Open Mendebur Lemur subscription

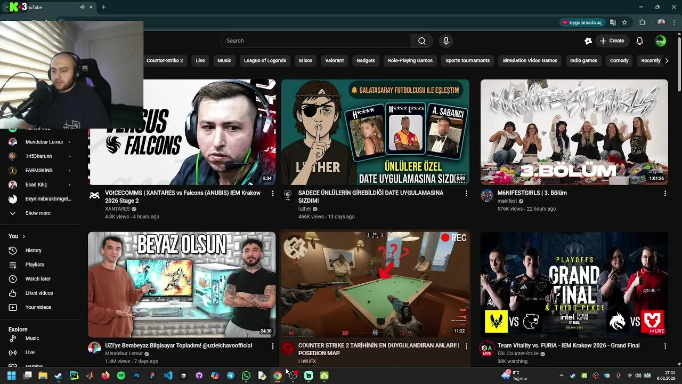41,142
